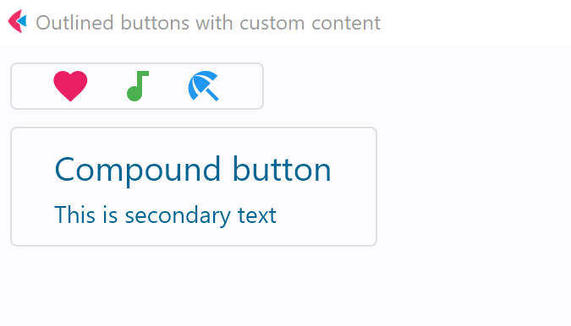Click the Flet logo in the header
571x326 pixels.
18,21
